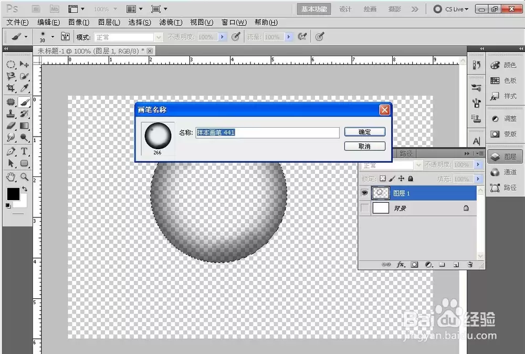The image size is (525, 354).
Task: Delete layer with trash icon
Action: pyautogui.click(x=470, y=265)
